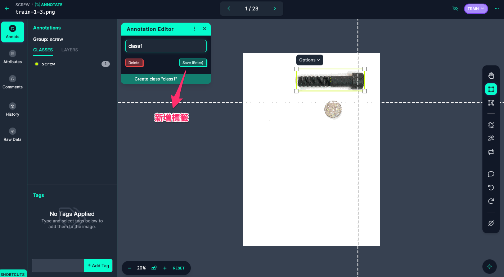Toggle the zoom lock icon

[x=154, y=268]
